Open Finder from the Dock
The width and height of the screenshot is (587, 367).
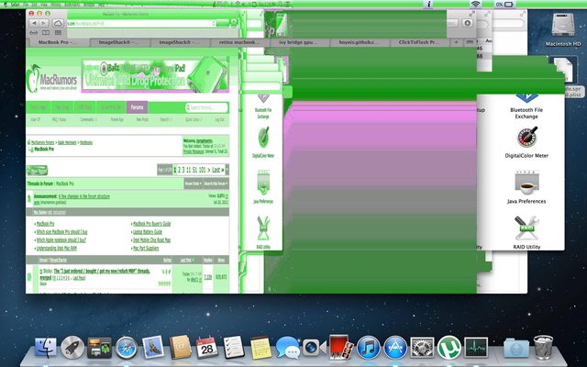click(46, 347)
